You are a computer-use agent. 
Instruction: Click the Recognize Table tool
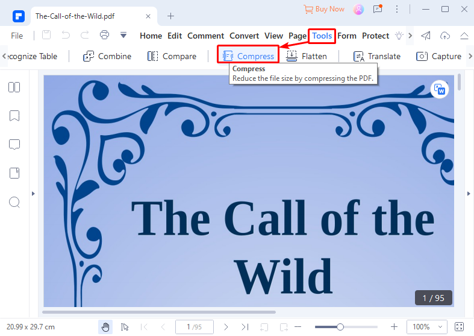(x=32, y=56)
